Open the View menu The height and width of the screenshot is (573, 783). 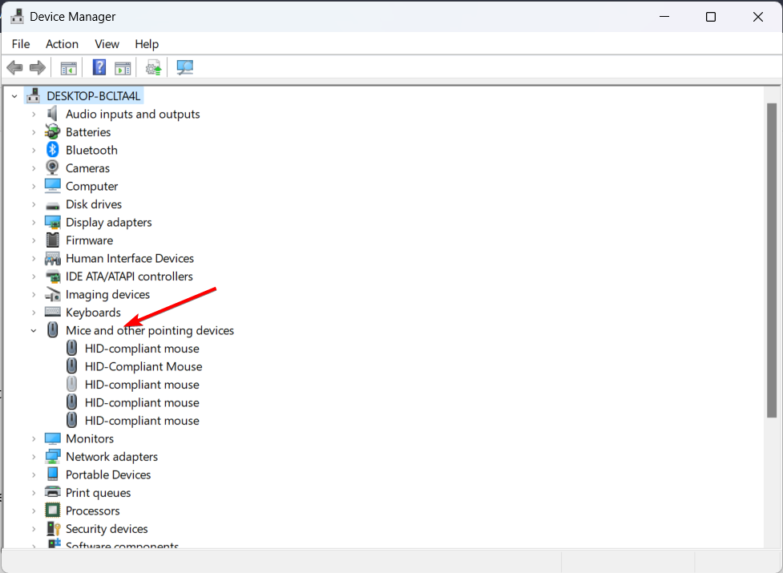point(107,44)
